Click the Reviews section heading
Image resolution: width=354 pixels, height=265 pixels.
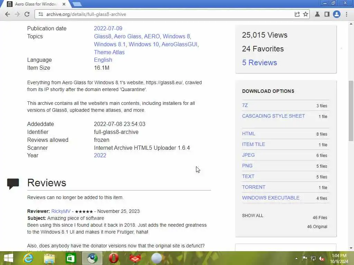[x=47, y=183]
